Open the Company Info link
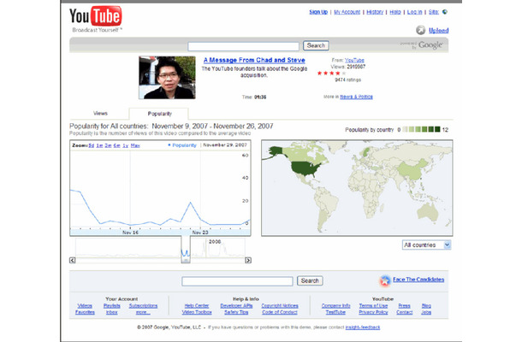 (336, 306)
